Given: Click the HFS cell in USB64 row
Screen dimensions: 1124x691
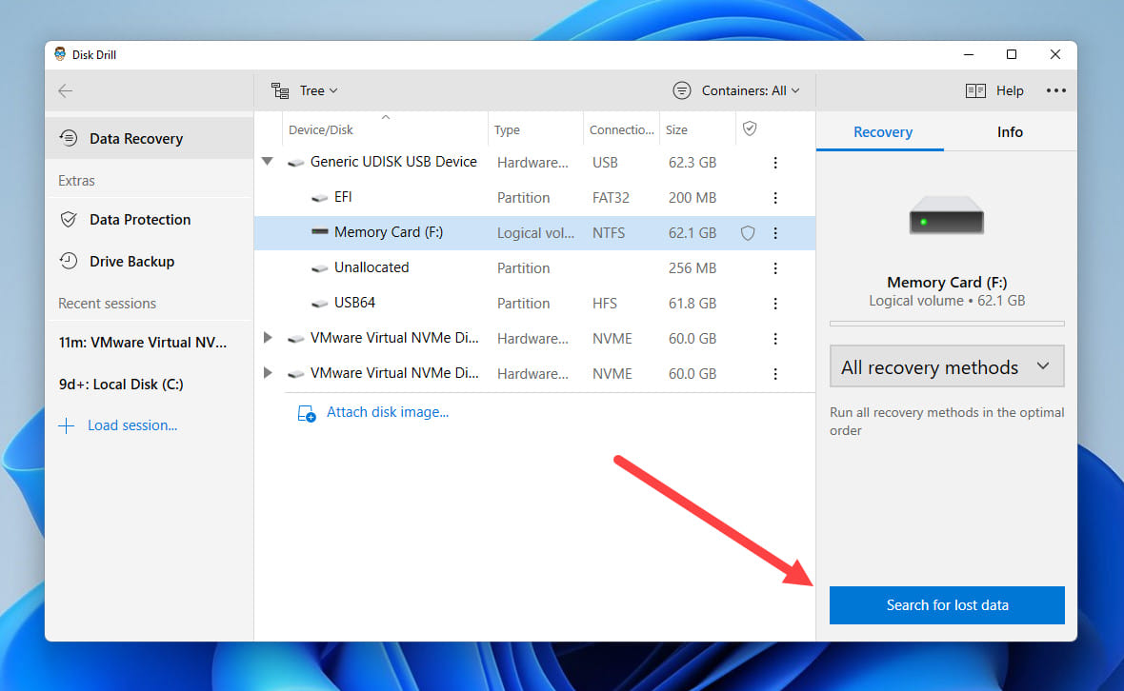Looking at the screenshot, I should pyautogui.click(x=604, y=303).
